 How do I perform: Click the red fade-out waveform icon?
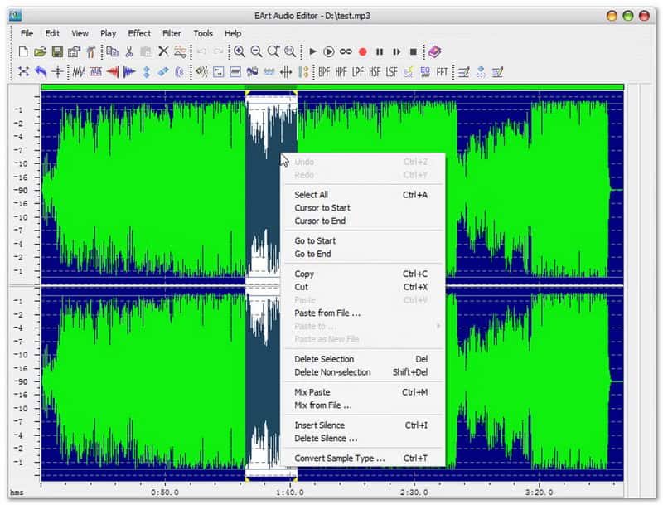click(113, 72)
